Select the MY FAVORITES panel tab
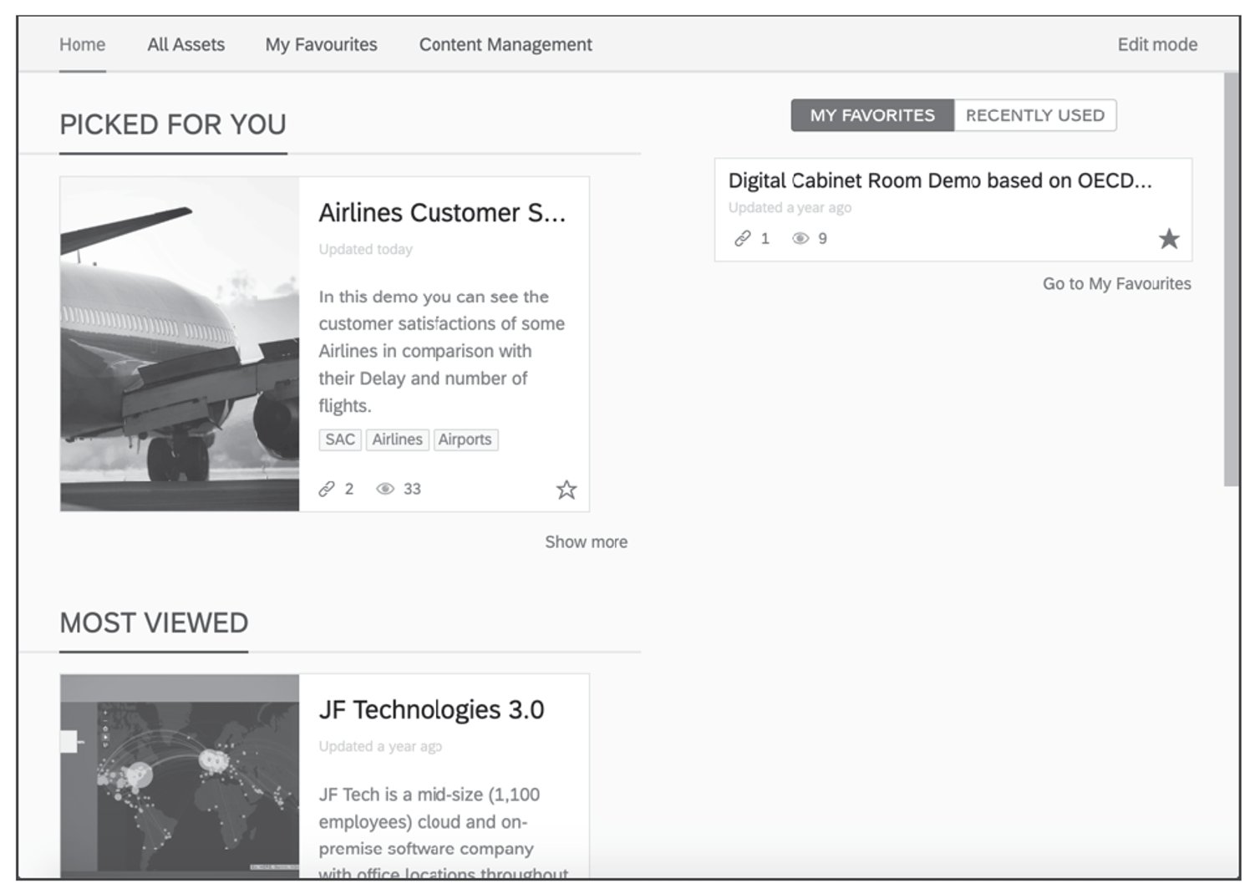Screen dimensions: 1255x894 871,115
